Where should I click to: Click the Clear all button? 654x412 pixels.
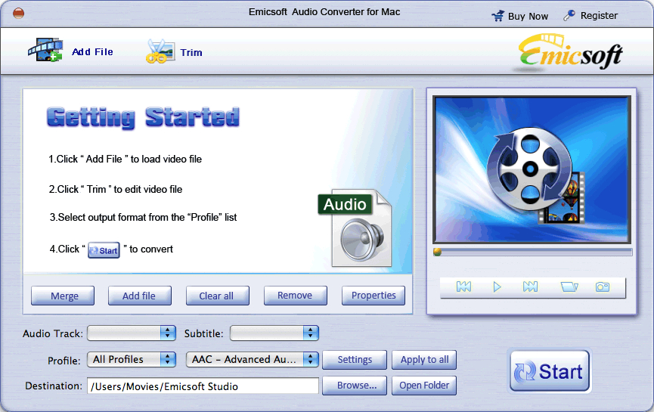[217, 296]
